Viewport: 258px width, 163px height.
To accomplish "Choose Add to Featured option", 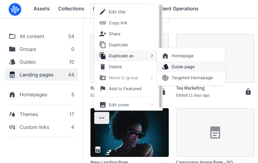I will click(x=125, y=89).
